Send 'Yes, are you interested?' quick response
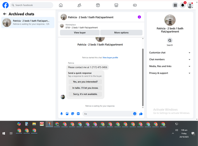 pos(85,82)
